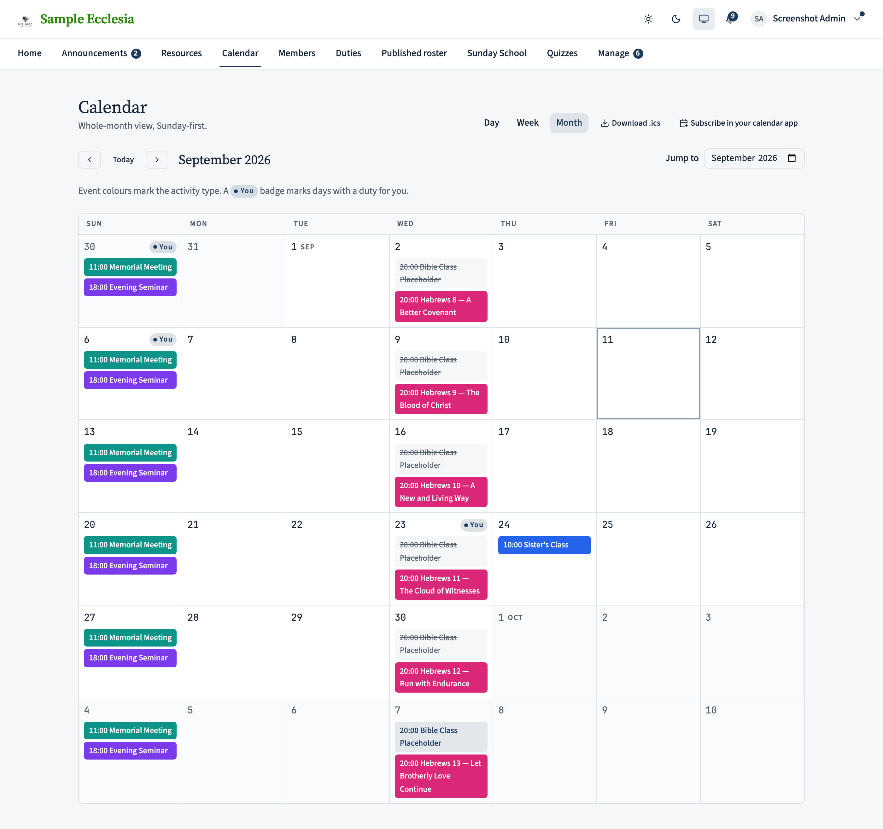Open Hebrews 10 — A New and Living Way
The height and width of the screenshot is (829, 883).
coord(441,492)
